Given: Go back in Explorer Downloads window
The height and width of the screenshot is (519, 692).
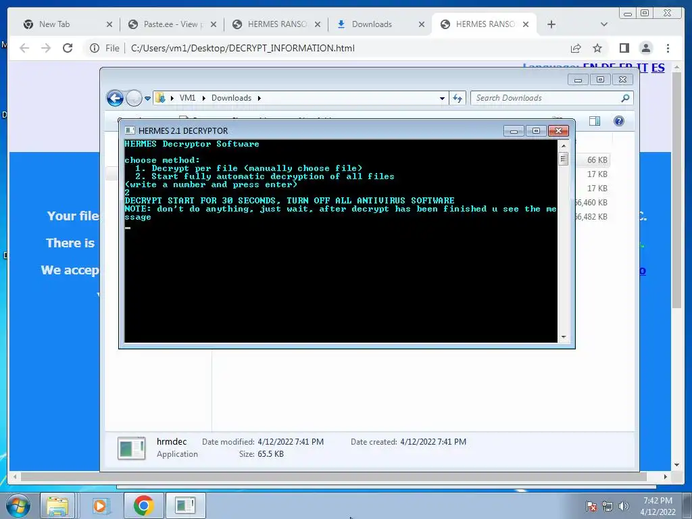Looking at the screenshot, I should pos(115,98).
